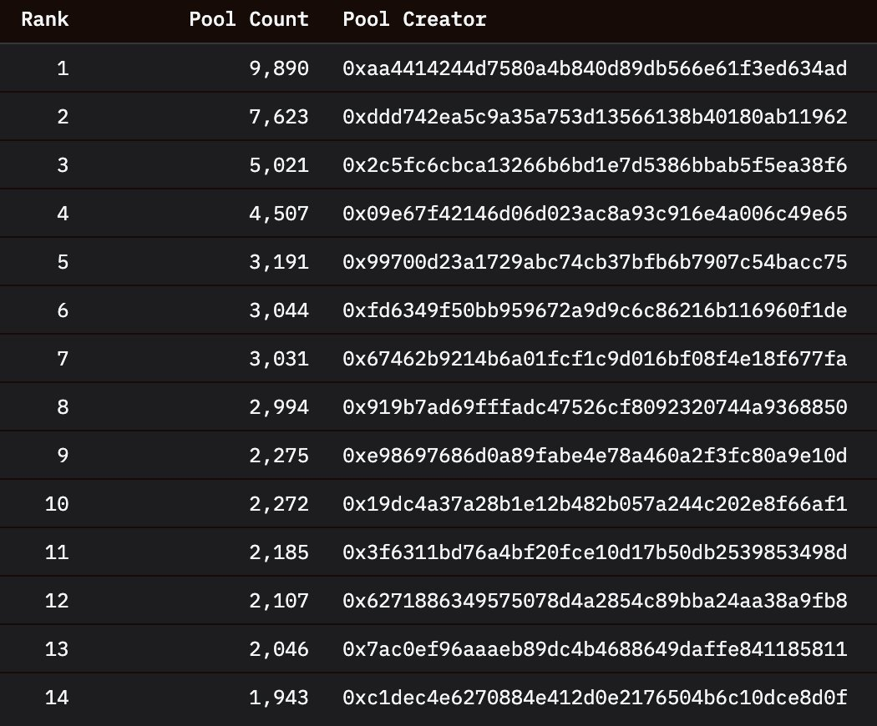Click the Pool Count column header
This screenshot has height=726, width=877.
coord(249,19)
